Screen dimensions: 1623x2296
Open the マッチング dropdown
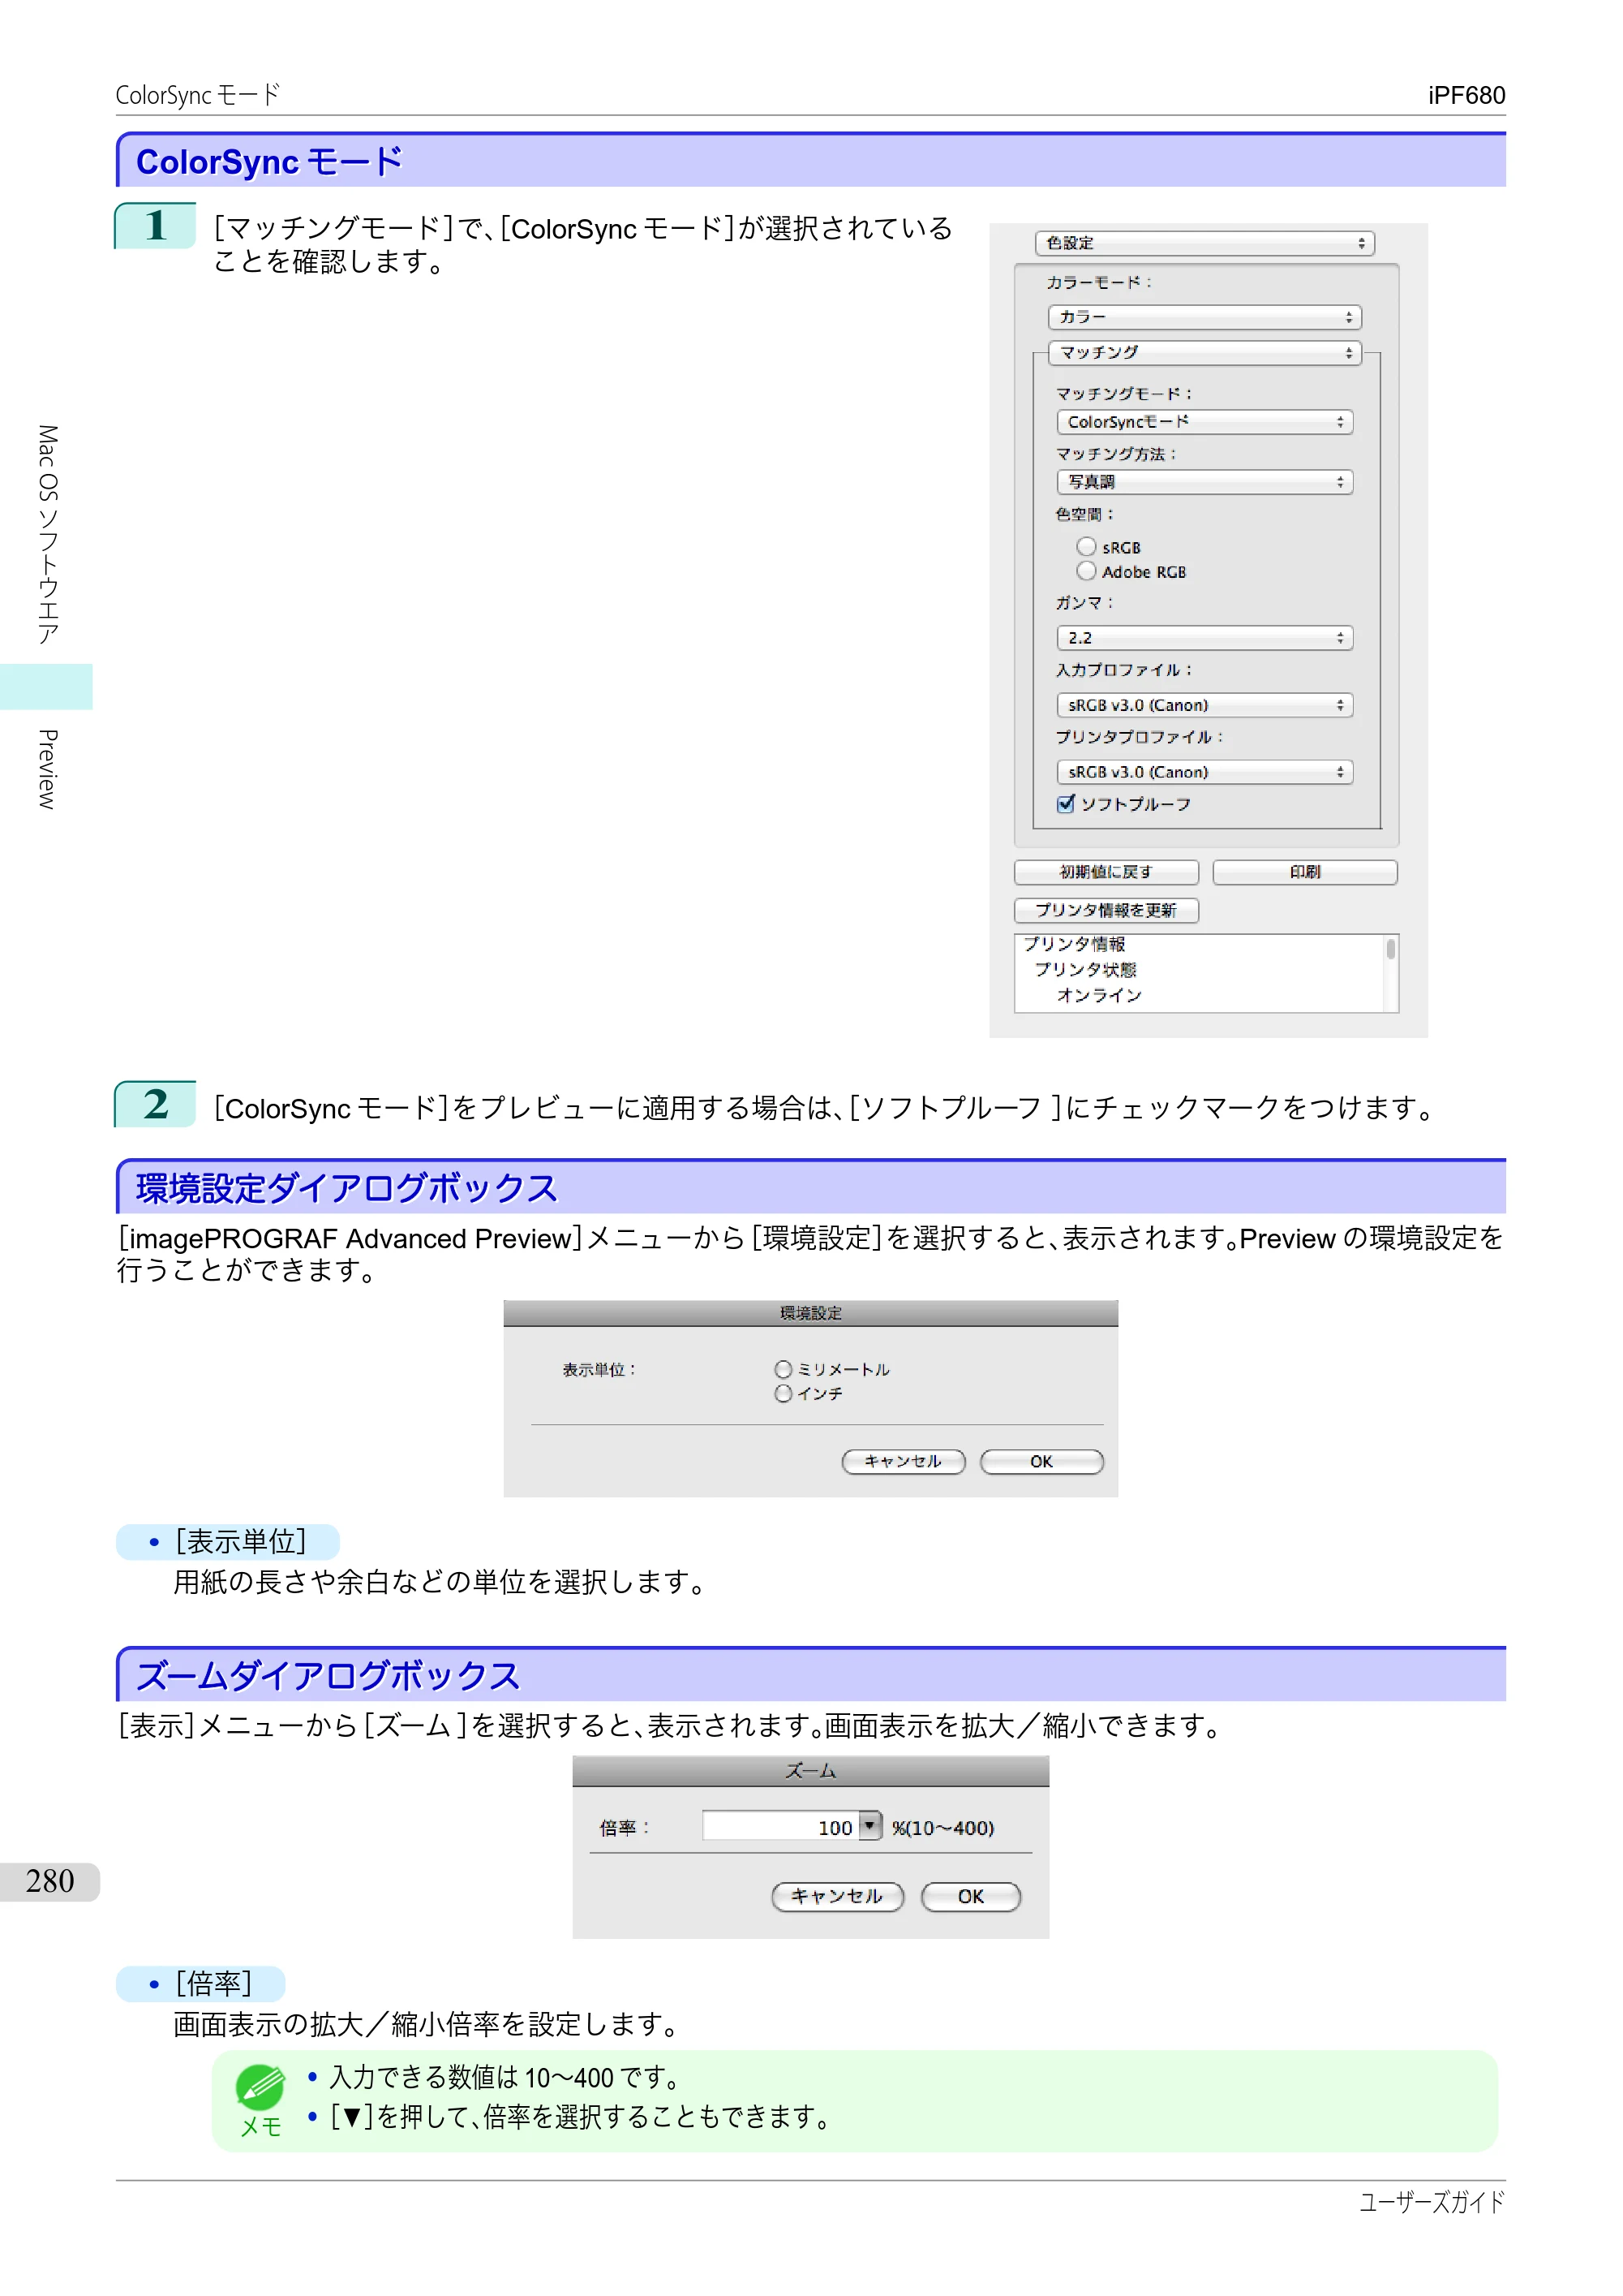pyautogui.click(x=1204, y=353)
